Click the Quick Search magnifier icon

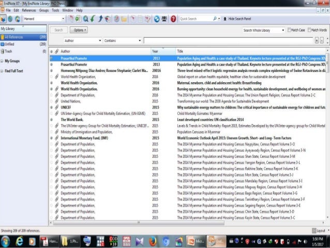[215, 19]
